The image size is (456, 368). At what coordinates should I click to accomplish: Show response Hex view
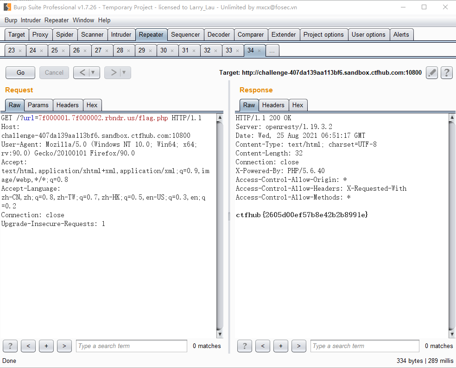(298, 105)
